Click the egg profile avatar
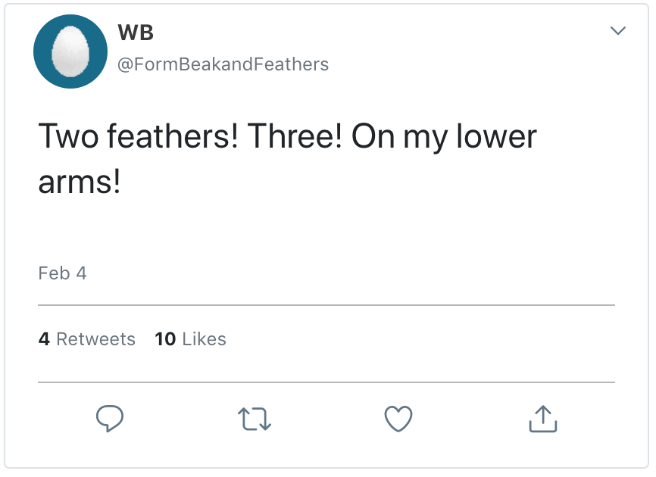 [x=70, y=51]
